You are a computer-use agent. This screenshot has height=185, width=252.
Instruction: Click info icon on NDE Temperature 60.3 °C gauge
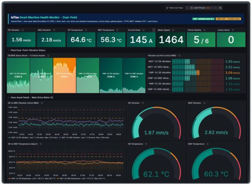[207, 144]
